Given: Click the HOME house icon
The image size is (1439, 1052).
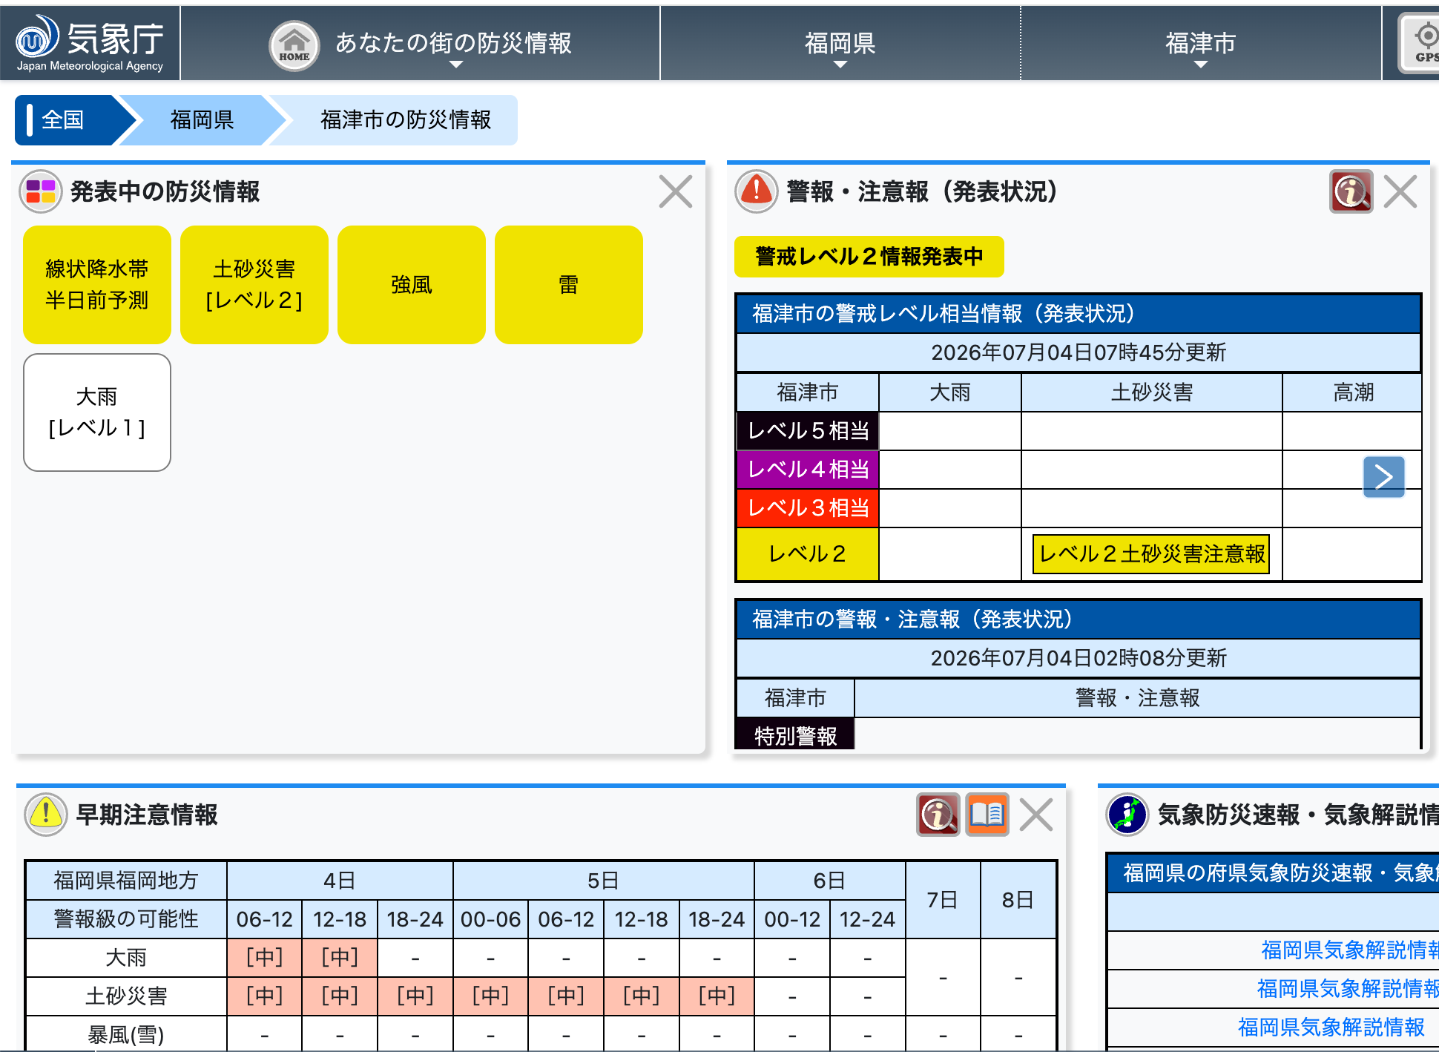Looking at the screenshot, I should [x=294, y=45].
